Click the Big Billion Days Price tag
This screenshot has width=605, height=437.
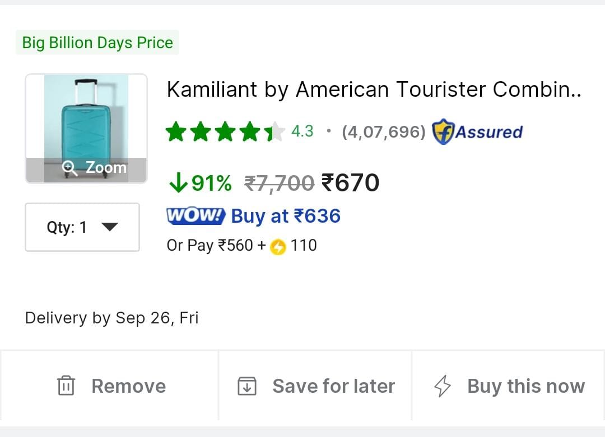(97, 43)
